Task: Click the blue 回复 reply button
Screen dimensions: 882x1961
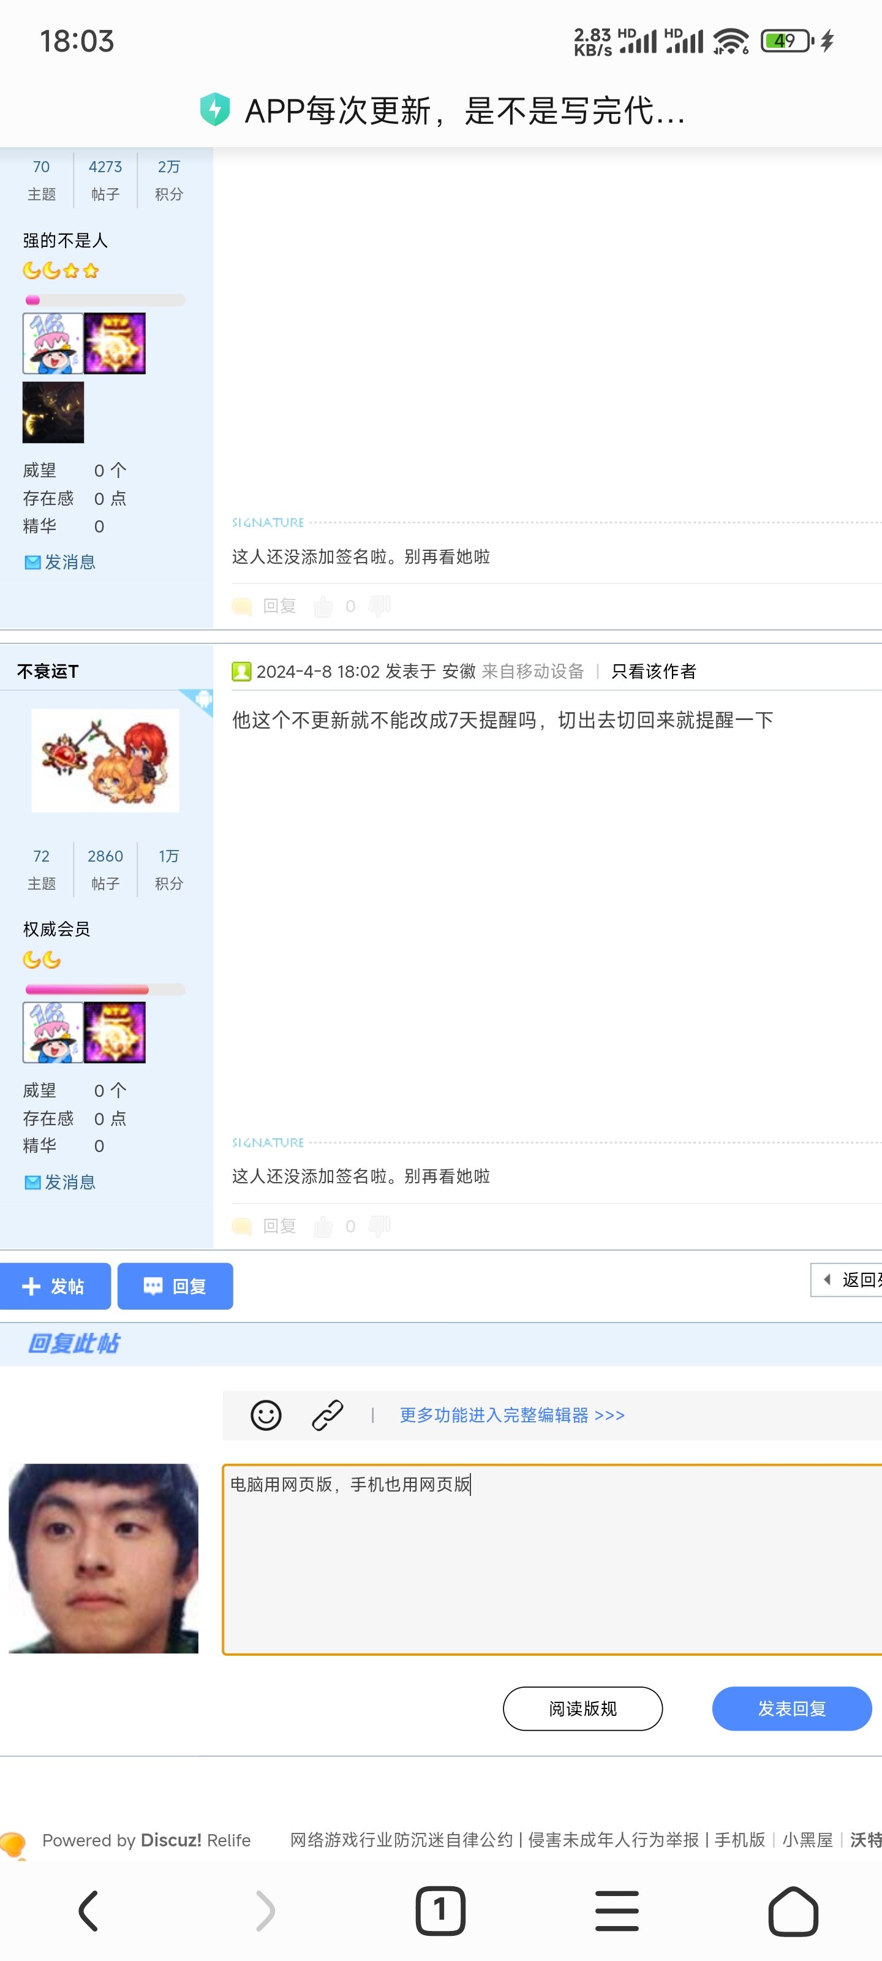Action: tap(175, 1286)
